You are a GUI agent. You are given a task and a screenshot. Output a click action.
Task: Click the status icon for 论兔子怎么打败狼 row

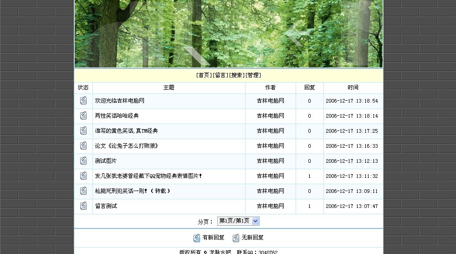(83, 146)
